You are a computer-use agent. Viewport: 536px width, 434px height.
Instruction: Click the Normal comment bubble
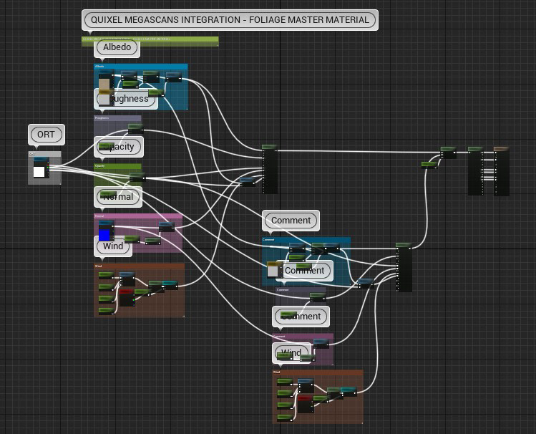point(118,197)
